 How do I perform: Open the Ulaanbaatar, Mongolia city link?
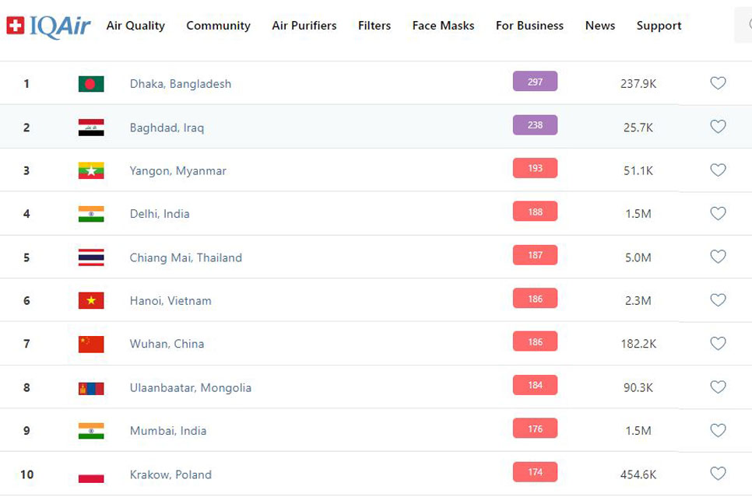click(191, 387)
